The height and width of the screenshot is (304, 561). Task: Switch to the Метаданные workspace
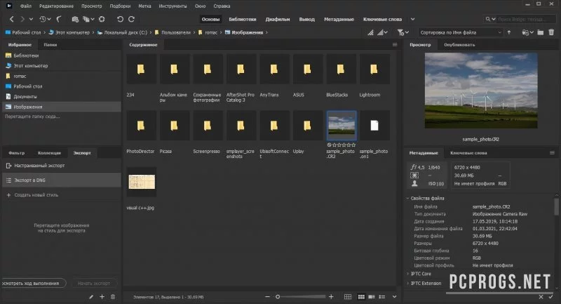tap(339, 20)
